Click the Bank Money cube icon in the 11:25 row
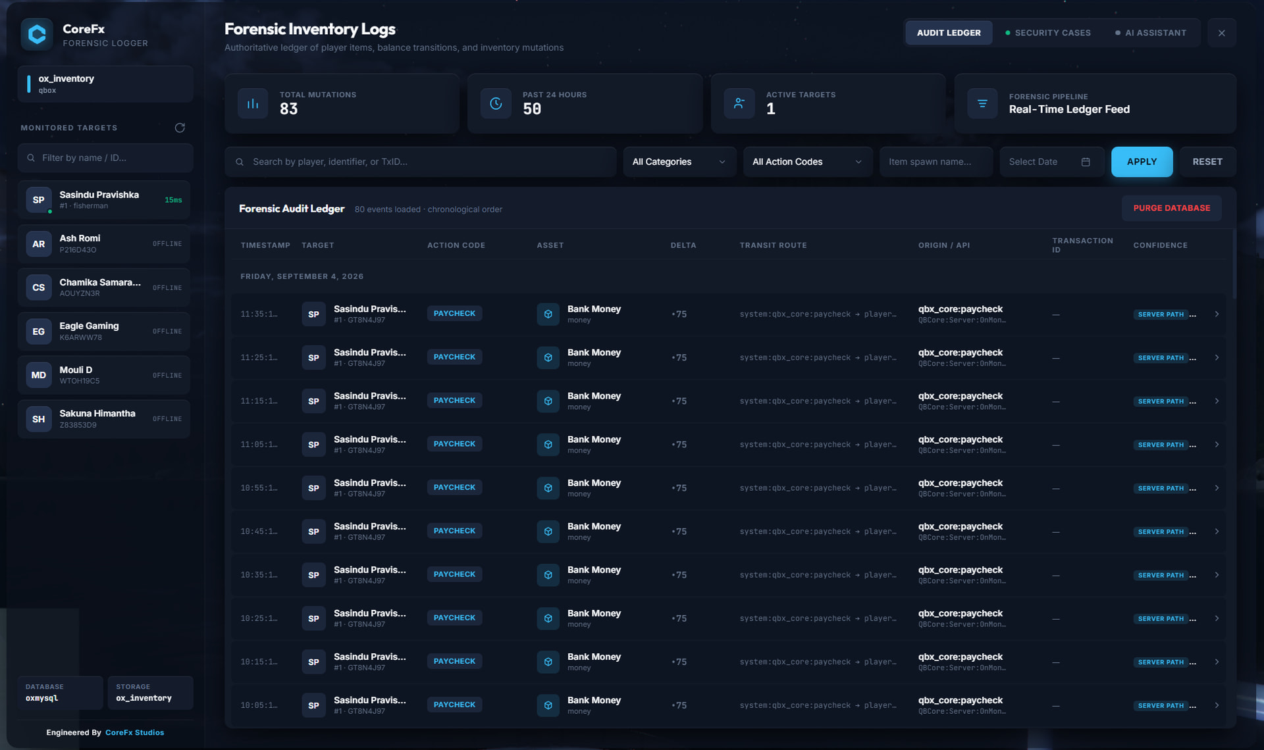This screenshot has width=1264, height=750. click(548, 358)
